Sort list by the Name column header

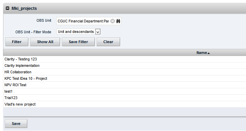tap(202, 53)
